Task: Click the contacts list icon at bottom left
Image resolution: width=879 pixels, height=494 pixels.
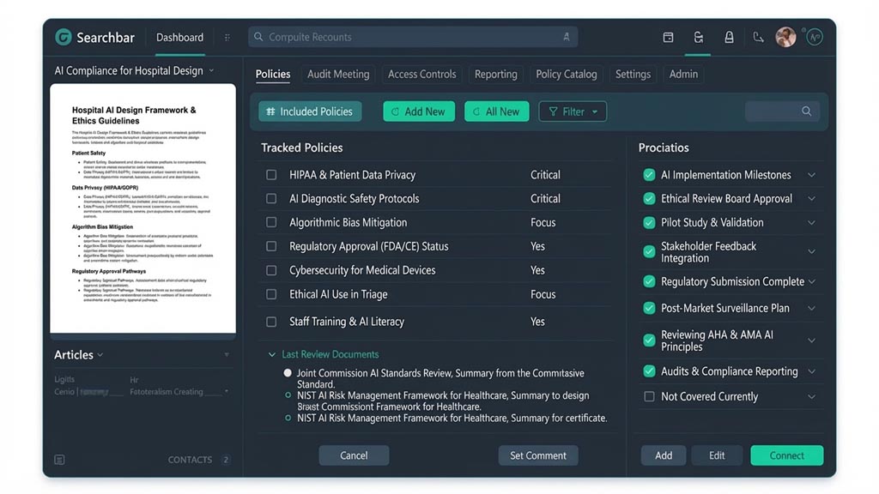Action: (x=59, y=460)
